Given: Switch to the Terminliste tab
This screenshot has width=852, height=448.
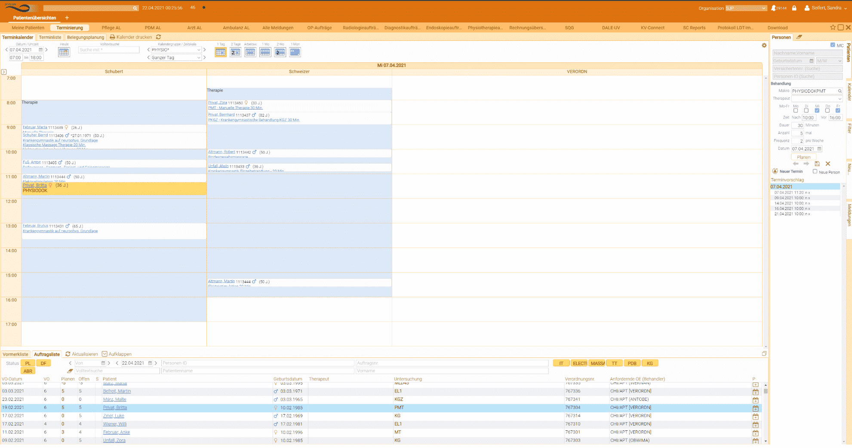Looking at the screenshot, I should pos(50,37).
